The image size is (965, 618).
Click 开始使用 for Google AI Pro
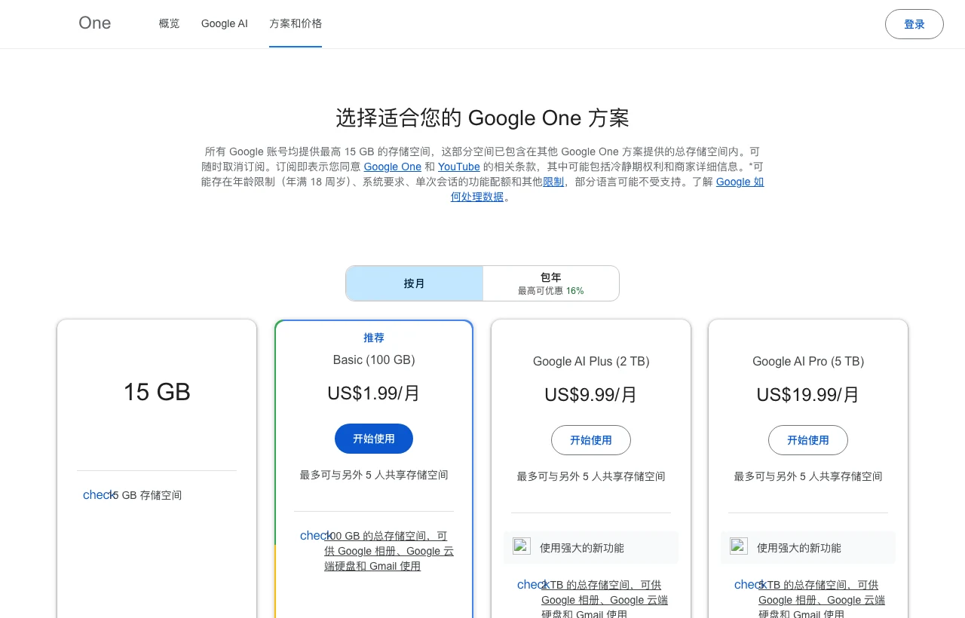(808, 440)
